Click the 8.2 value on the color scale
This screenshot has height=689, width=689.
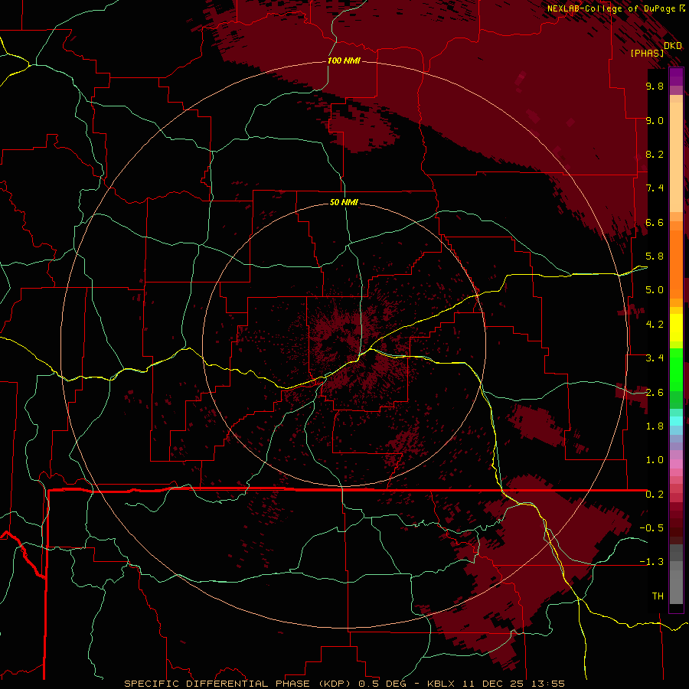pos(655,154)
